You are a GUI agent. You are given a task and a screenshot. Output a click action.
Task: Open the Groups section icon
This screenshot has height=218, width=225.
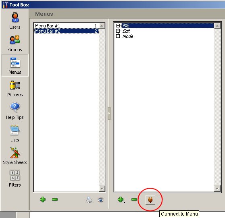pos(15,39)
